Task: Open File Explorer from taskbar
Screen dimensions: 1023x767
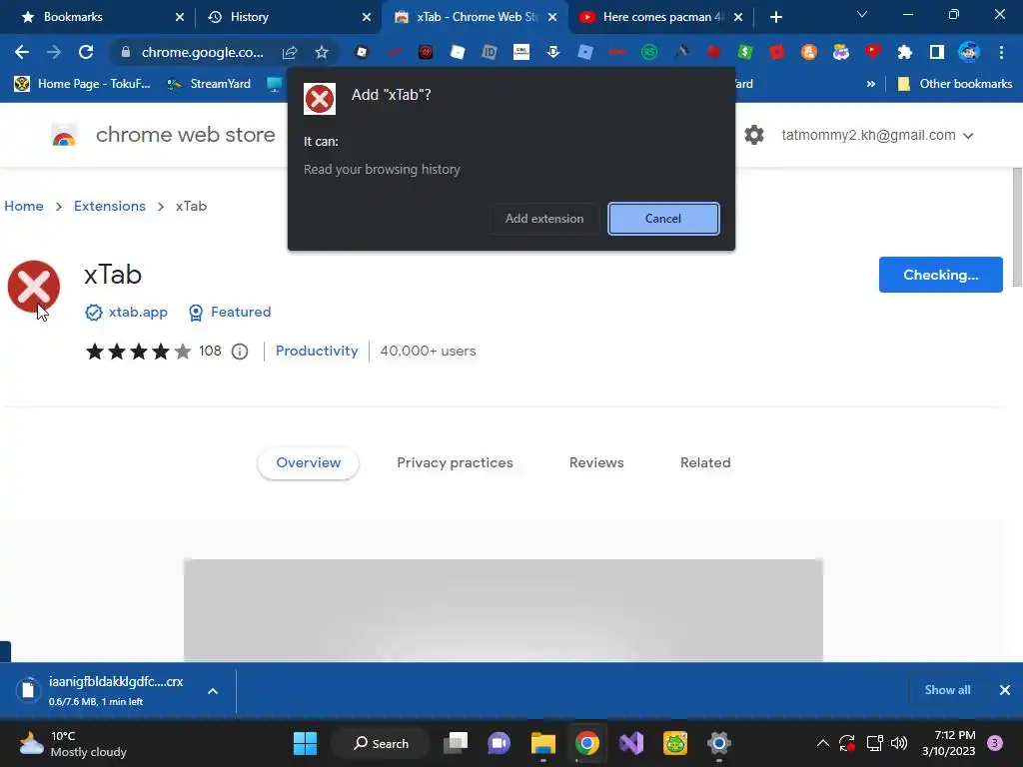Action: pos(542,743)
